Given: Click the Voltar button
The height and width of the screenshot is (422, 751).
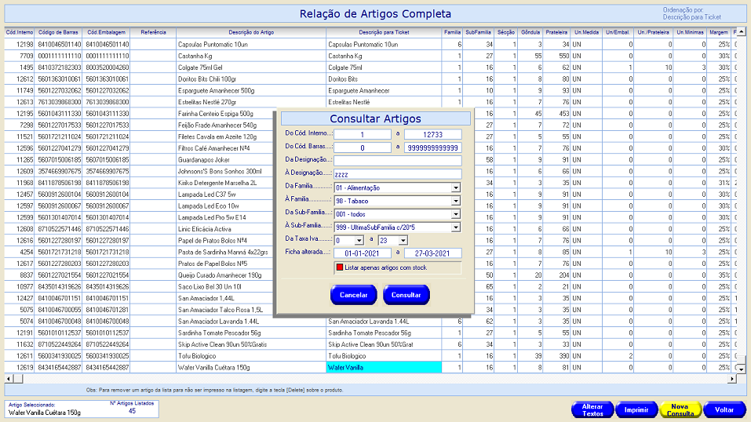Looking at the screenshot, I should click(724, 409).
